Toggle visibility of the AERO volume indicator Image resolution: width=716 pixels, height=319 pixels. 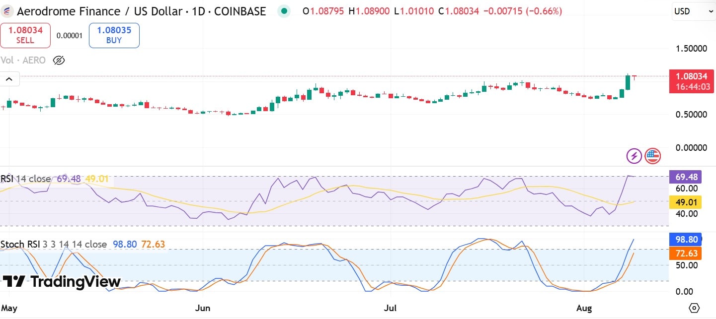59,60
